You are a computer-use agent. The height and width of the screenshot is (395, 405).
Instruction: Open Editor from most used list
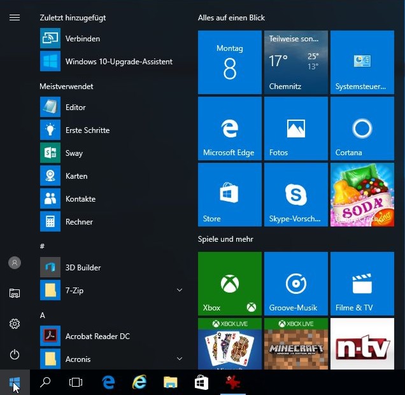[112, 107]
